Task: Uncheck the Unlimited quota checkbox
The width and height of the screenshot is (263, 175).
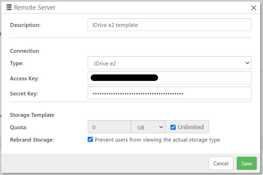Action: click(173, 127)
